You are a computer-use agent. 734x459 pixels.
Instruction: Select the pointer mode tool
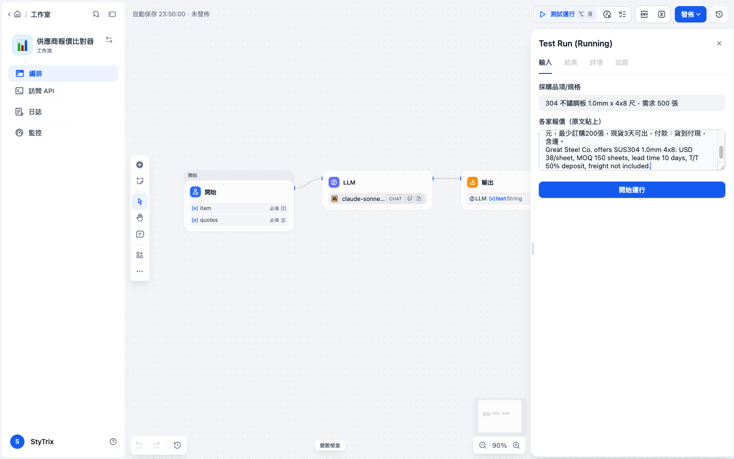pos(140,201)
